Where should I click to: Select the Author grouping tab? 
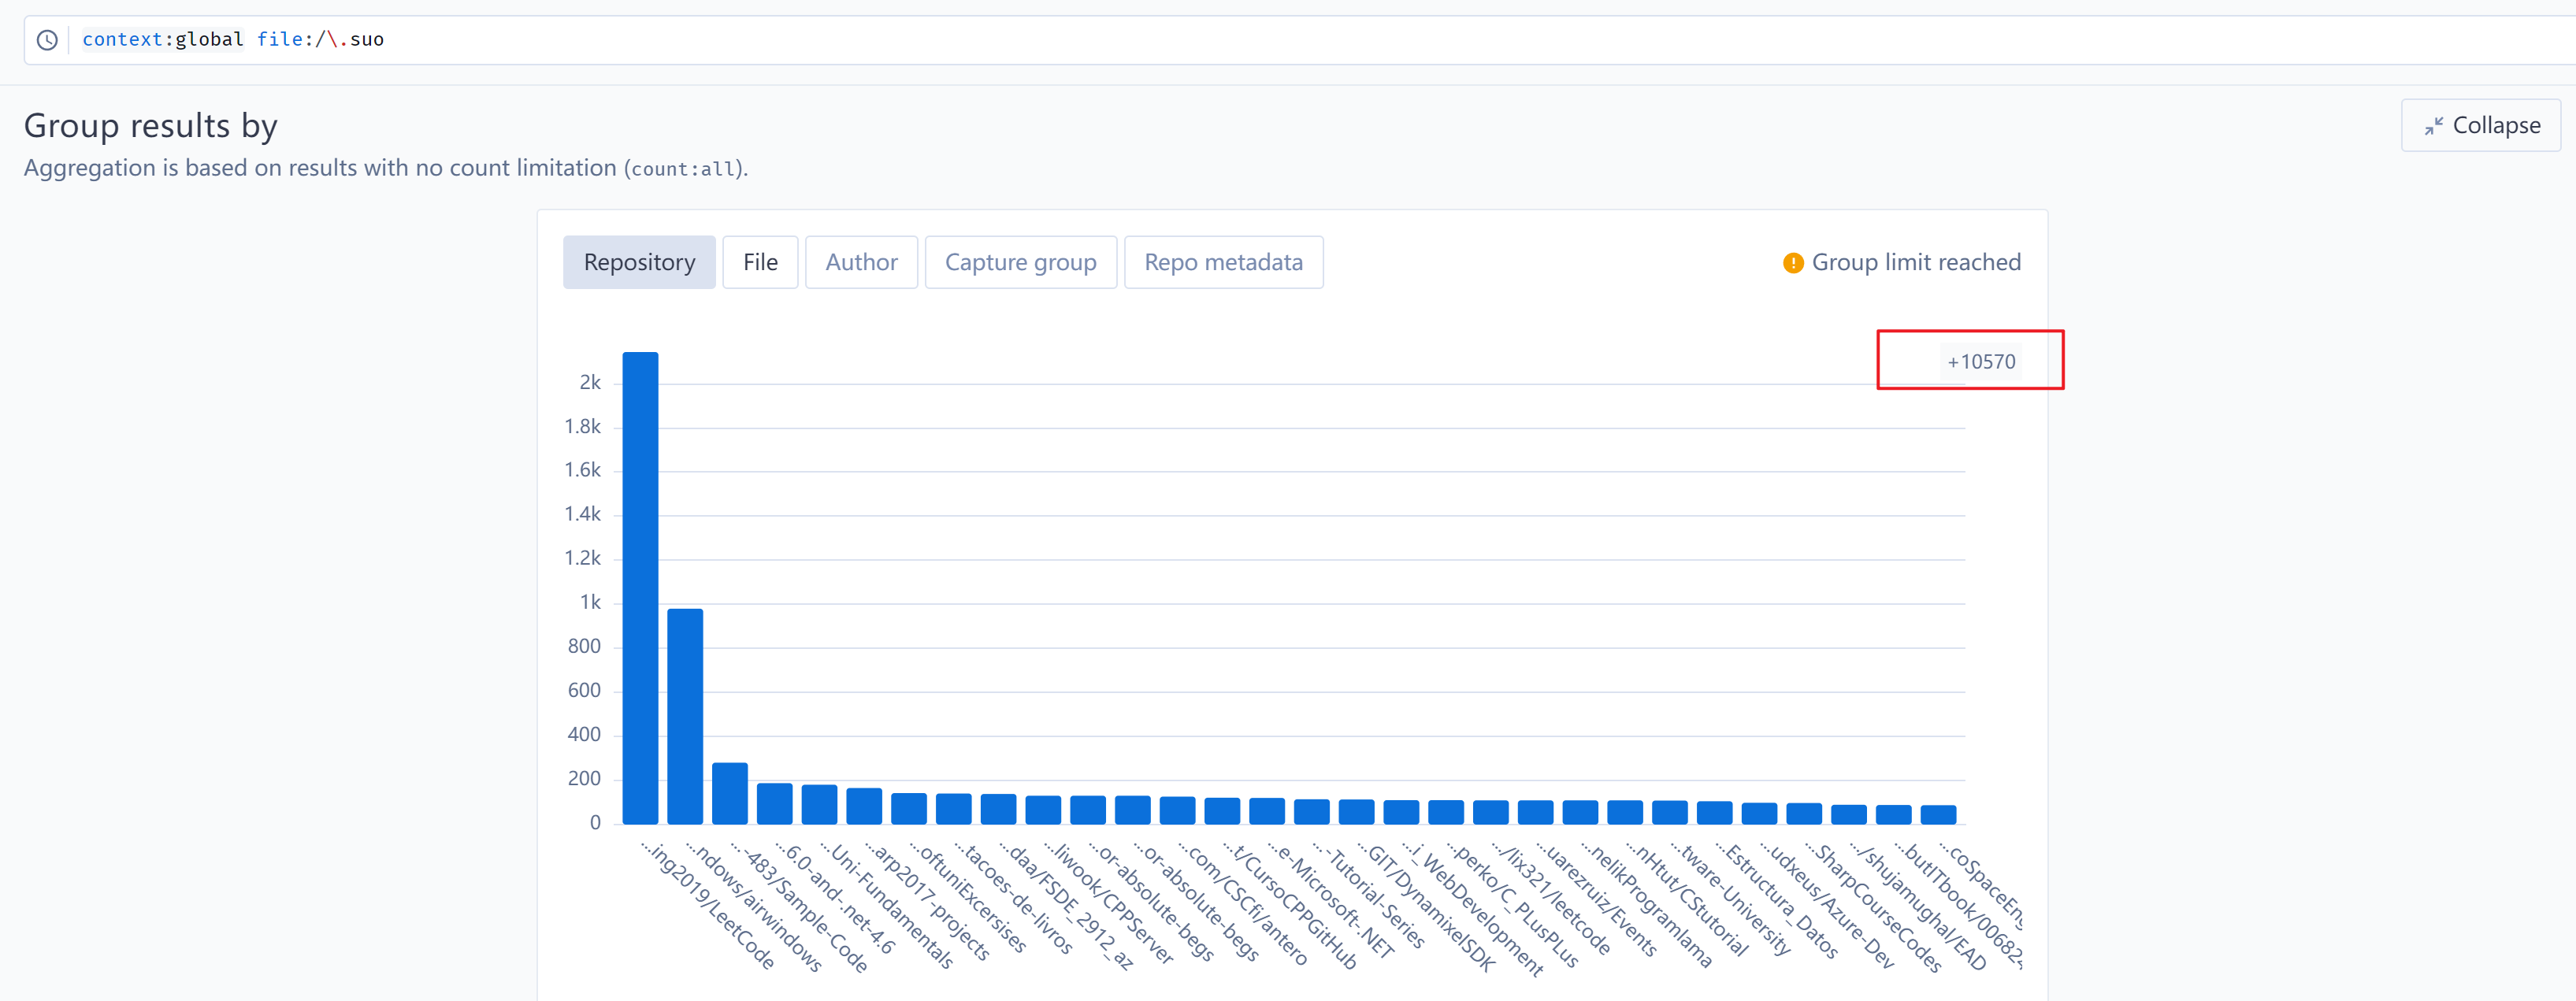(861, 261)
